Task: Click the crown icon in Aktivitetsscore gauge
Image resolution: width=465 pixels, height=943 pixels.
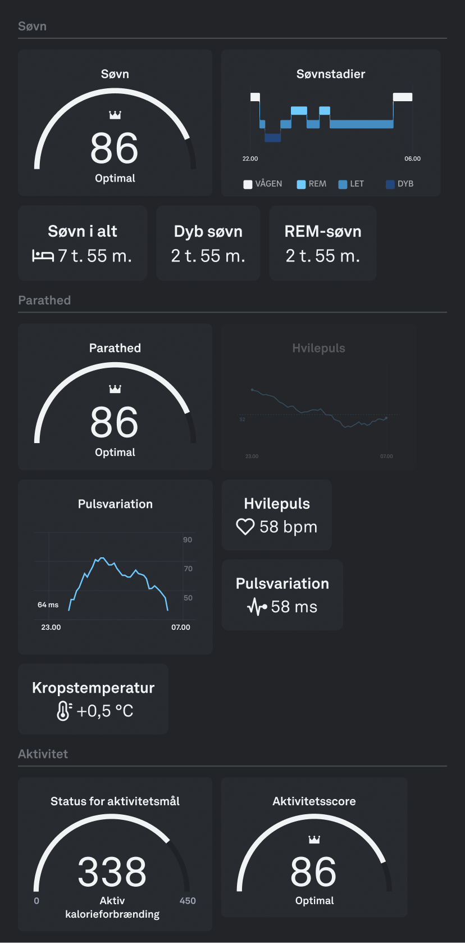Action: point(314,840)
